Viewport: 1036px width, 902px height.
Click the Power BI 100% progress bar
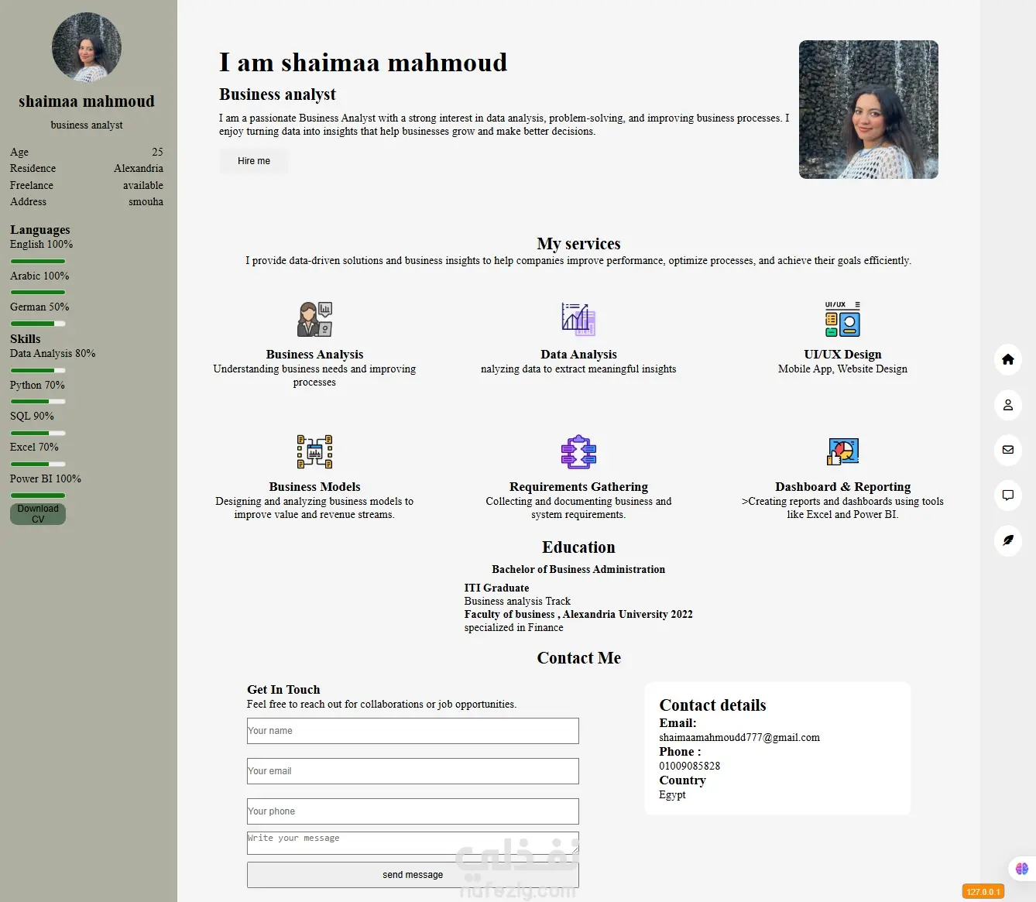click(38, 496)
